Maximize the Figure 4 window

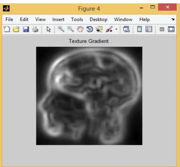point(153,7)
